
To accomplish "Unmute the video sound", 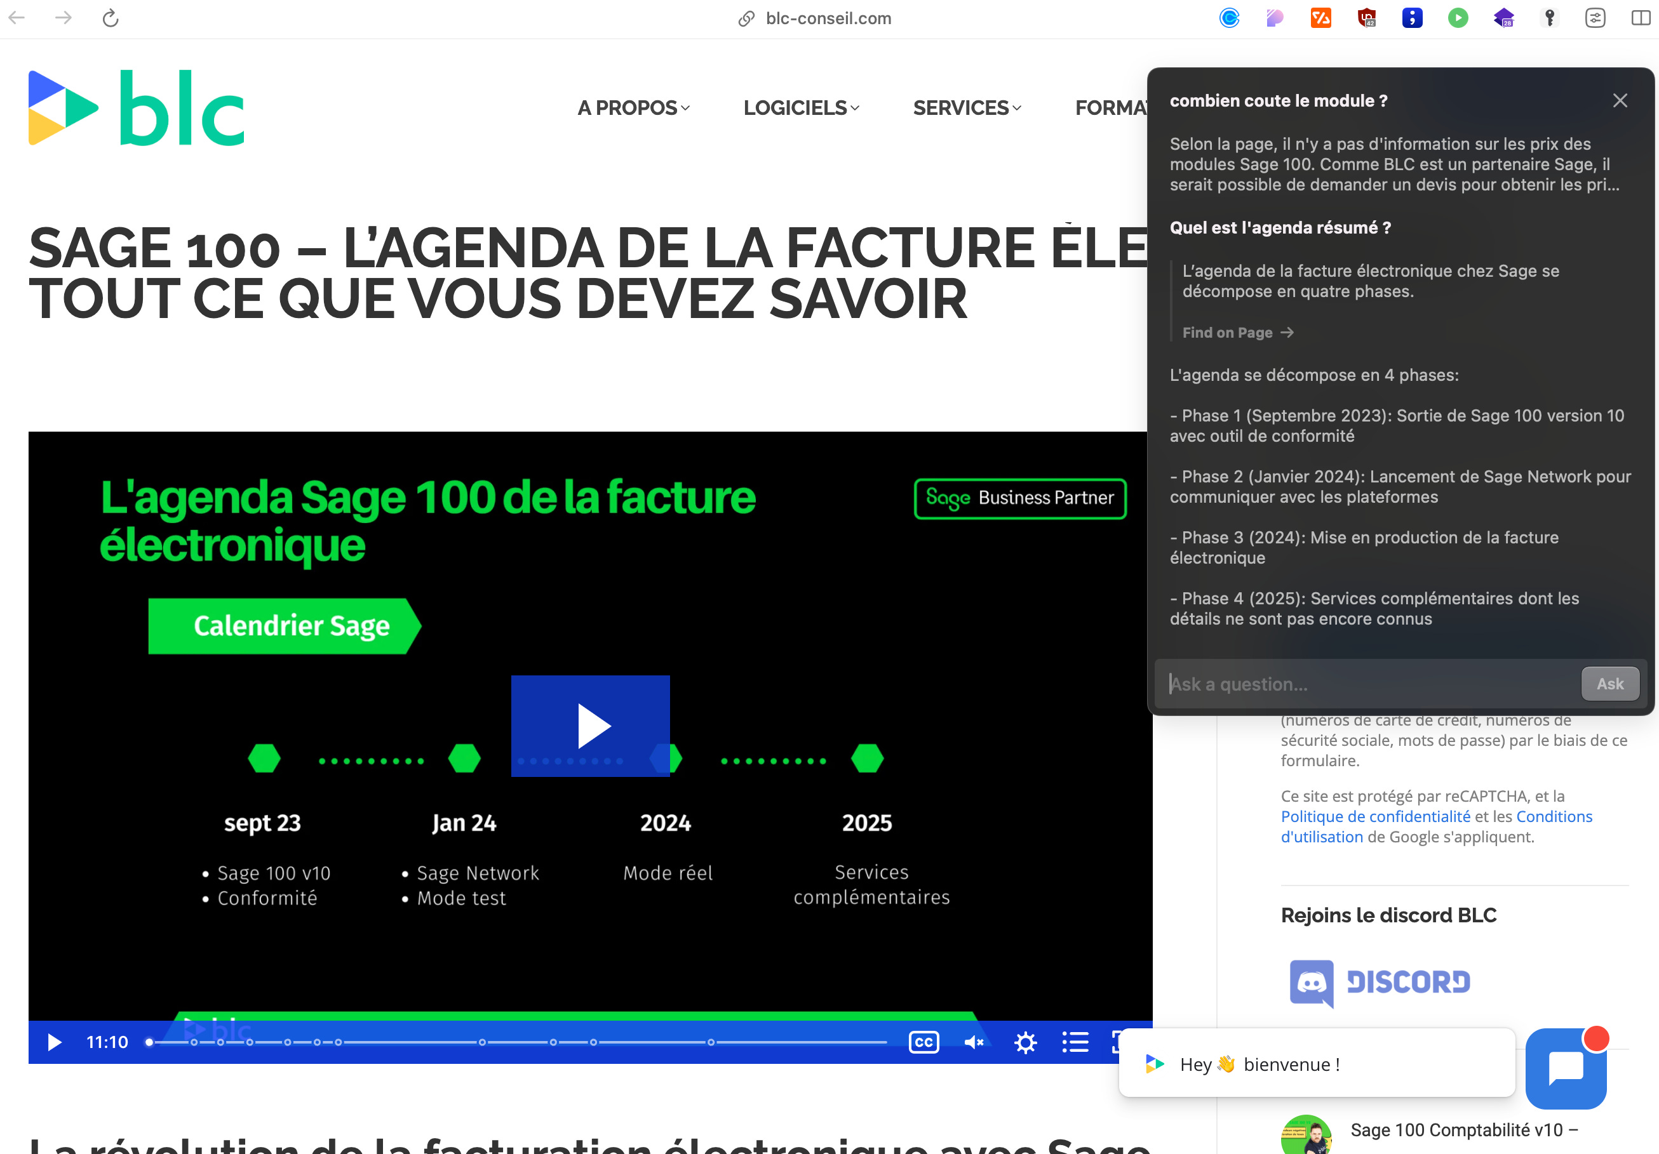I will point(973,1042).
